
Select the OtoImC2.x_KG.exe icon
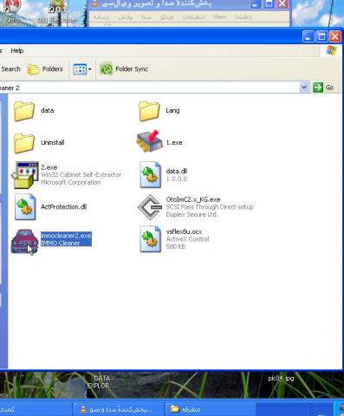click(150, 207)
